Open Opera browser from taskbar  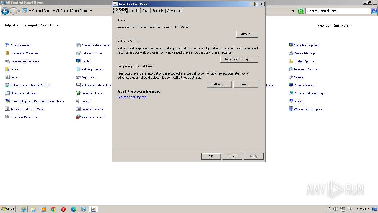point(63,209)
